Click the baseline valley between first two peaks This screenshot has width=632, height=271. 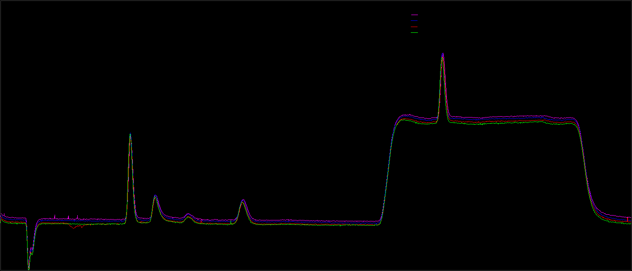point(143,220)
